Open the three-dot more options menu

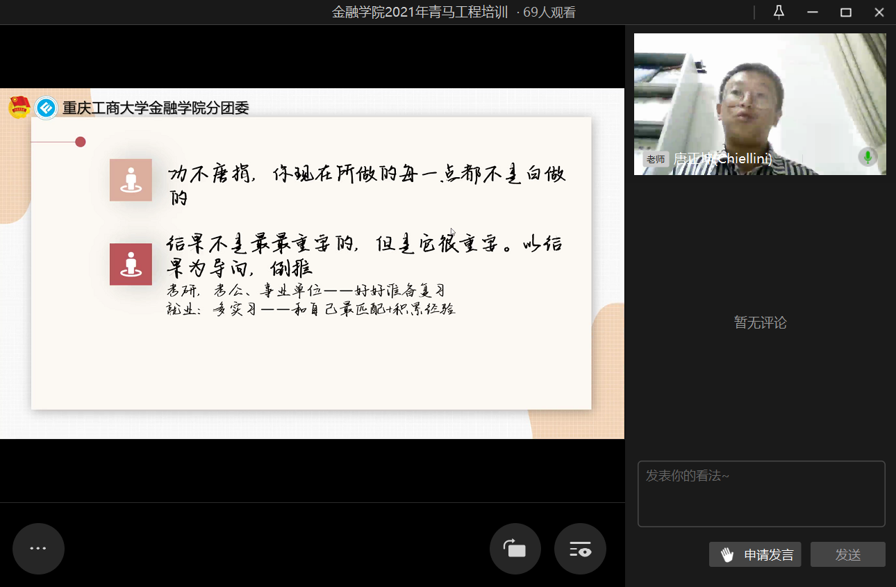pos(38,549)
